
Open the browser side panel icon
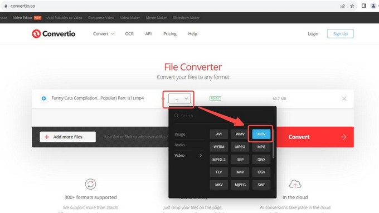click(363, 6)
